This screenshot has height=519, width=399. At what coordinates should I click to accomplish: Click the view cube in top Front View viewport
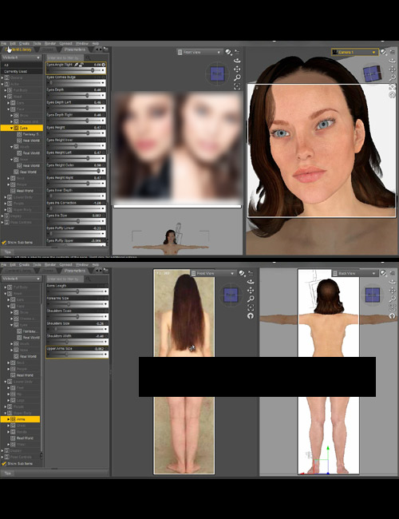[x=217, y=73]
